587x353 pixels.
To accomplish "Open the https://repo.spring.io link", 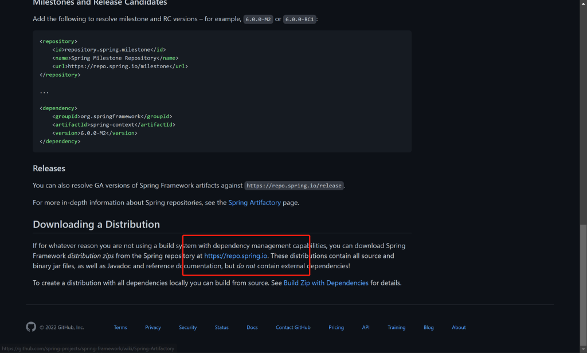I will tap(236, 256).
